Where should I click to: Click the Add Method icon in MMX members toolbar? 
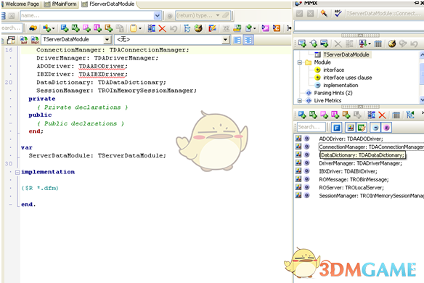point(313,115)
